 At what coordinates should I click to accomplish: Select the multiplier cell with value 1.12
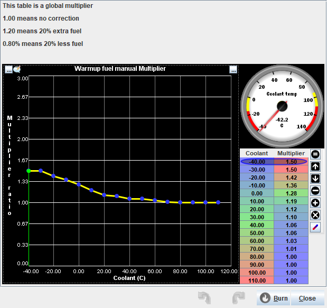290,209
